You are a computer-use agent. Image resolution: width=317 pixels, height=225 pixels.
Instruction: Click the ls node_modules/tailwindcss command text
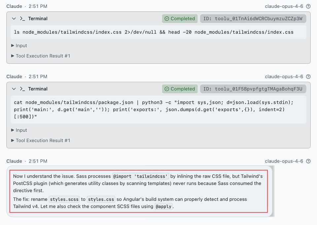pos(154,32)
